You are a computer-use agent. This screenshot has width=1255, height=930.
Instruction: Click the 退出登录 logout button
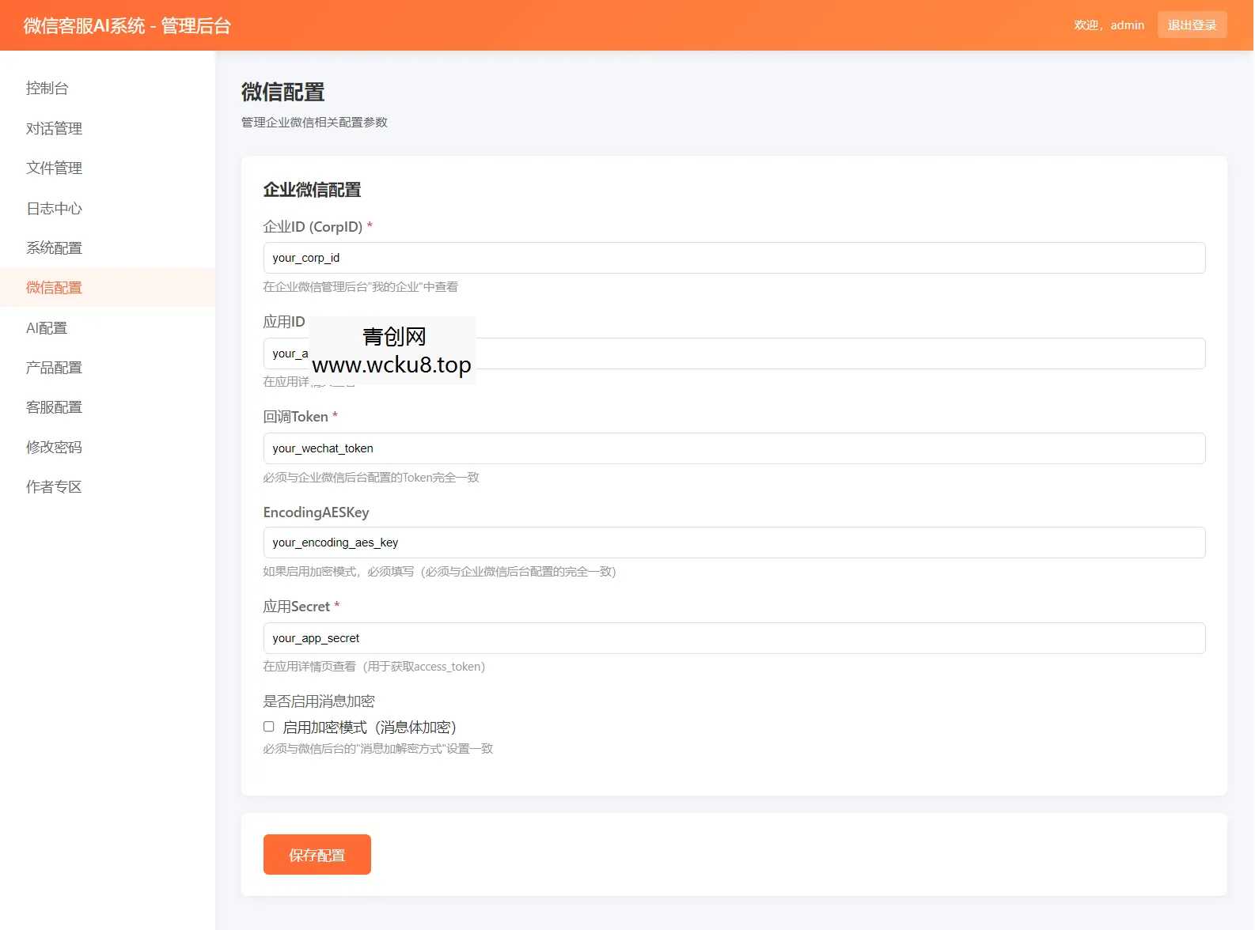pyautogui.click(x=1192, y=25)
